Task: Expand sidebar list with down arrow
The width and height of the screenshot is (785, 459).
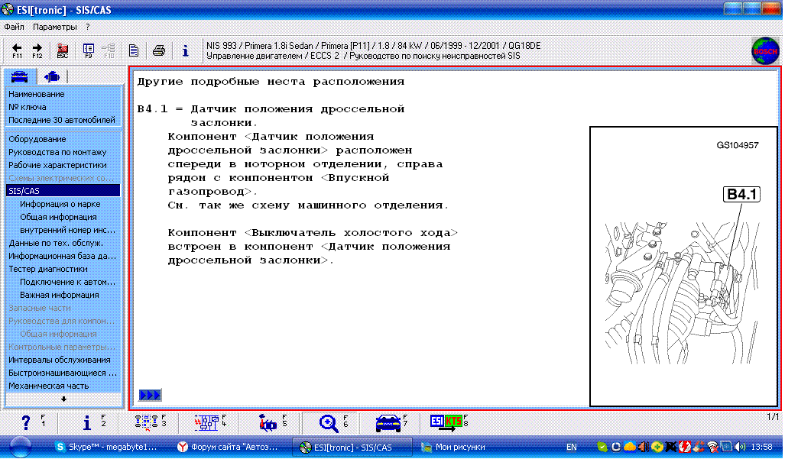Action: pos(63,399)
